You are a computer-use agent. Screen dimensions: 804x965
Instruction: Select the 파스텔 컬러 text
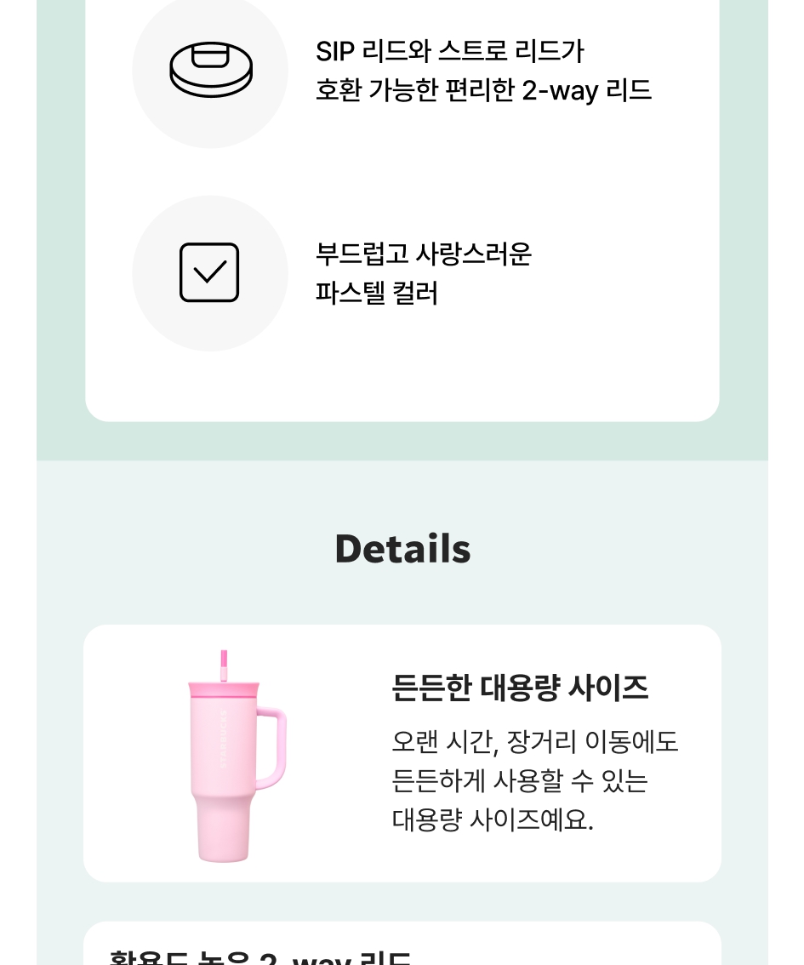tap(376, 294)
